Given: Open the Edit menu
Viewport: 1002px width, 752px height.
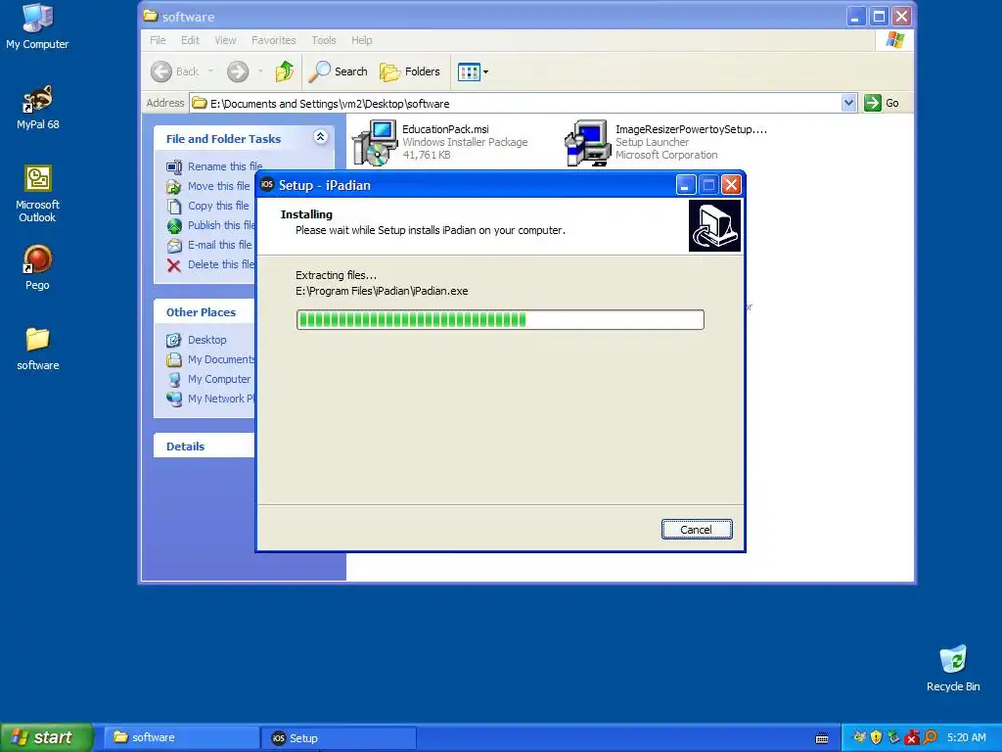Looking at the screenshot, I should [x=190, y=40].
